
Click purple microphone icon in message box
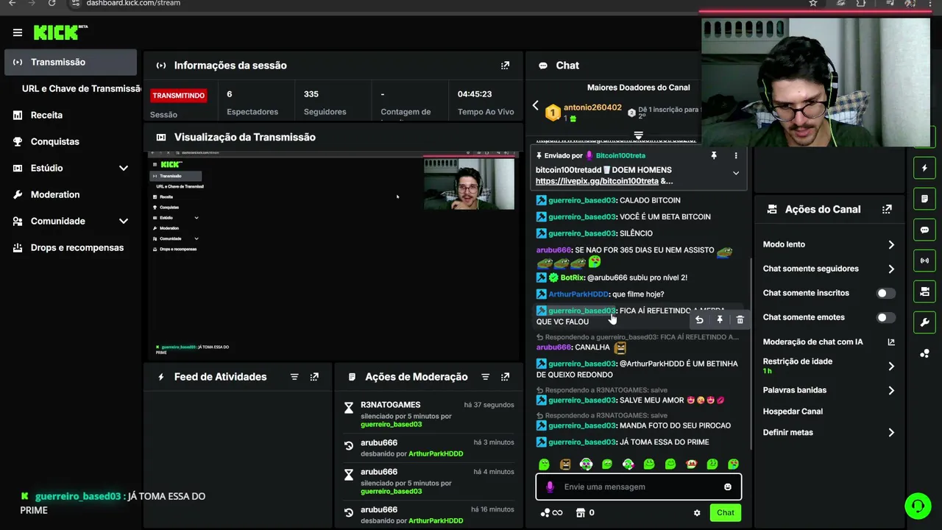[550, 487]
